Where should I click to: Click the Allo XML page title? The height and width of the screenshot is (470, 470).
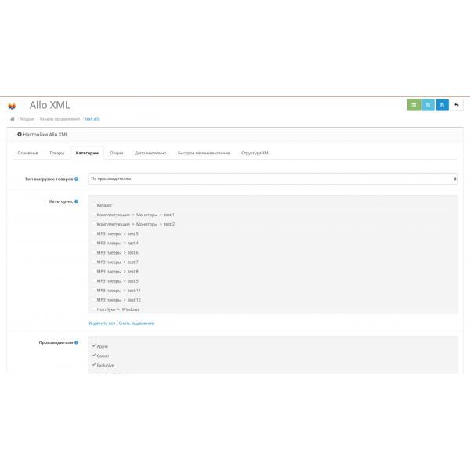50,105
